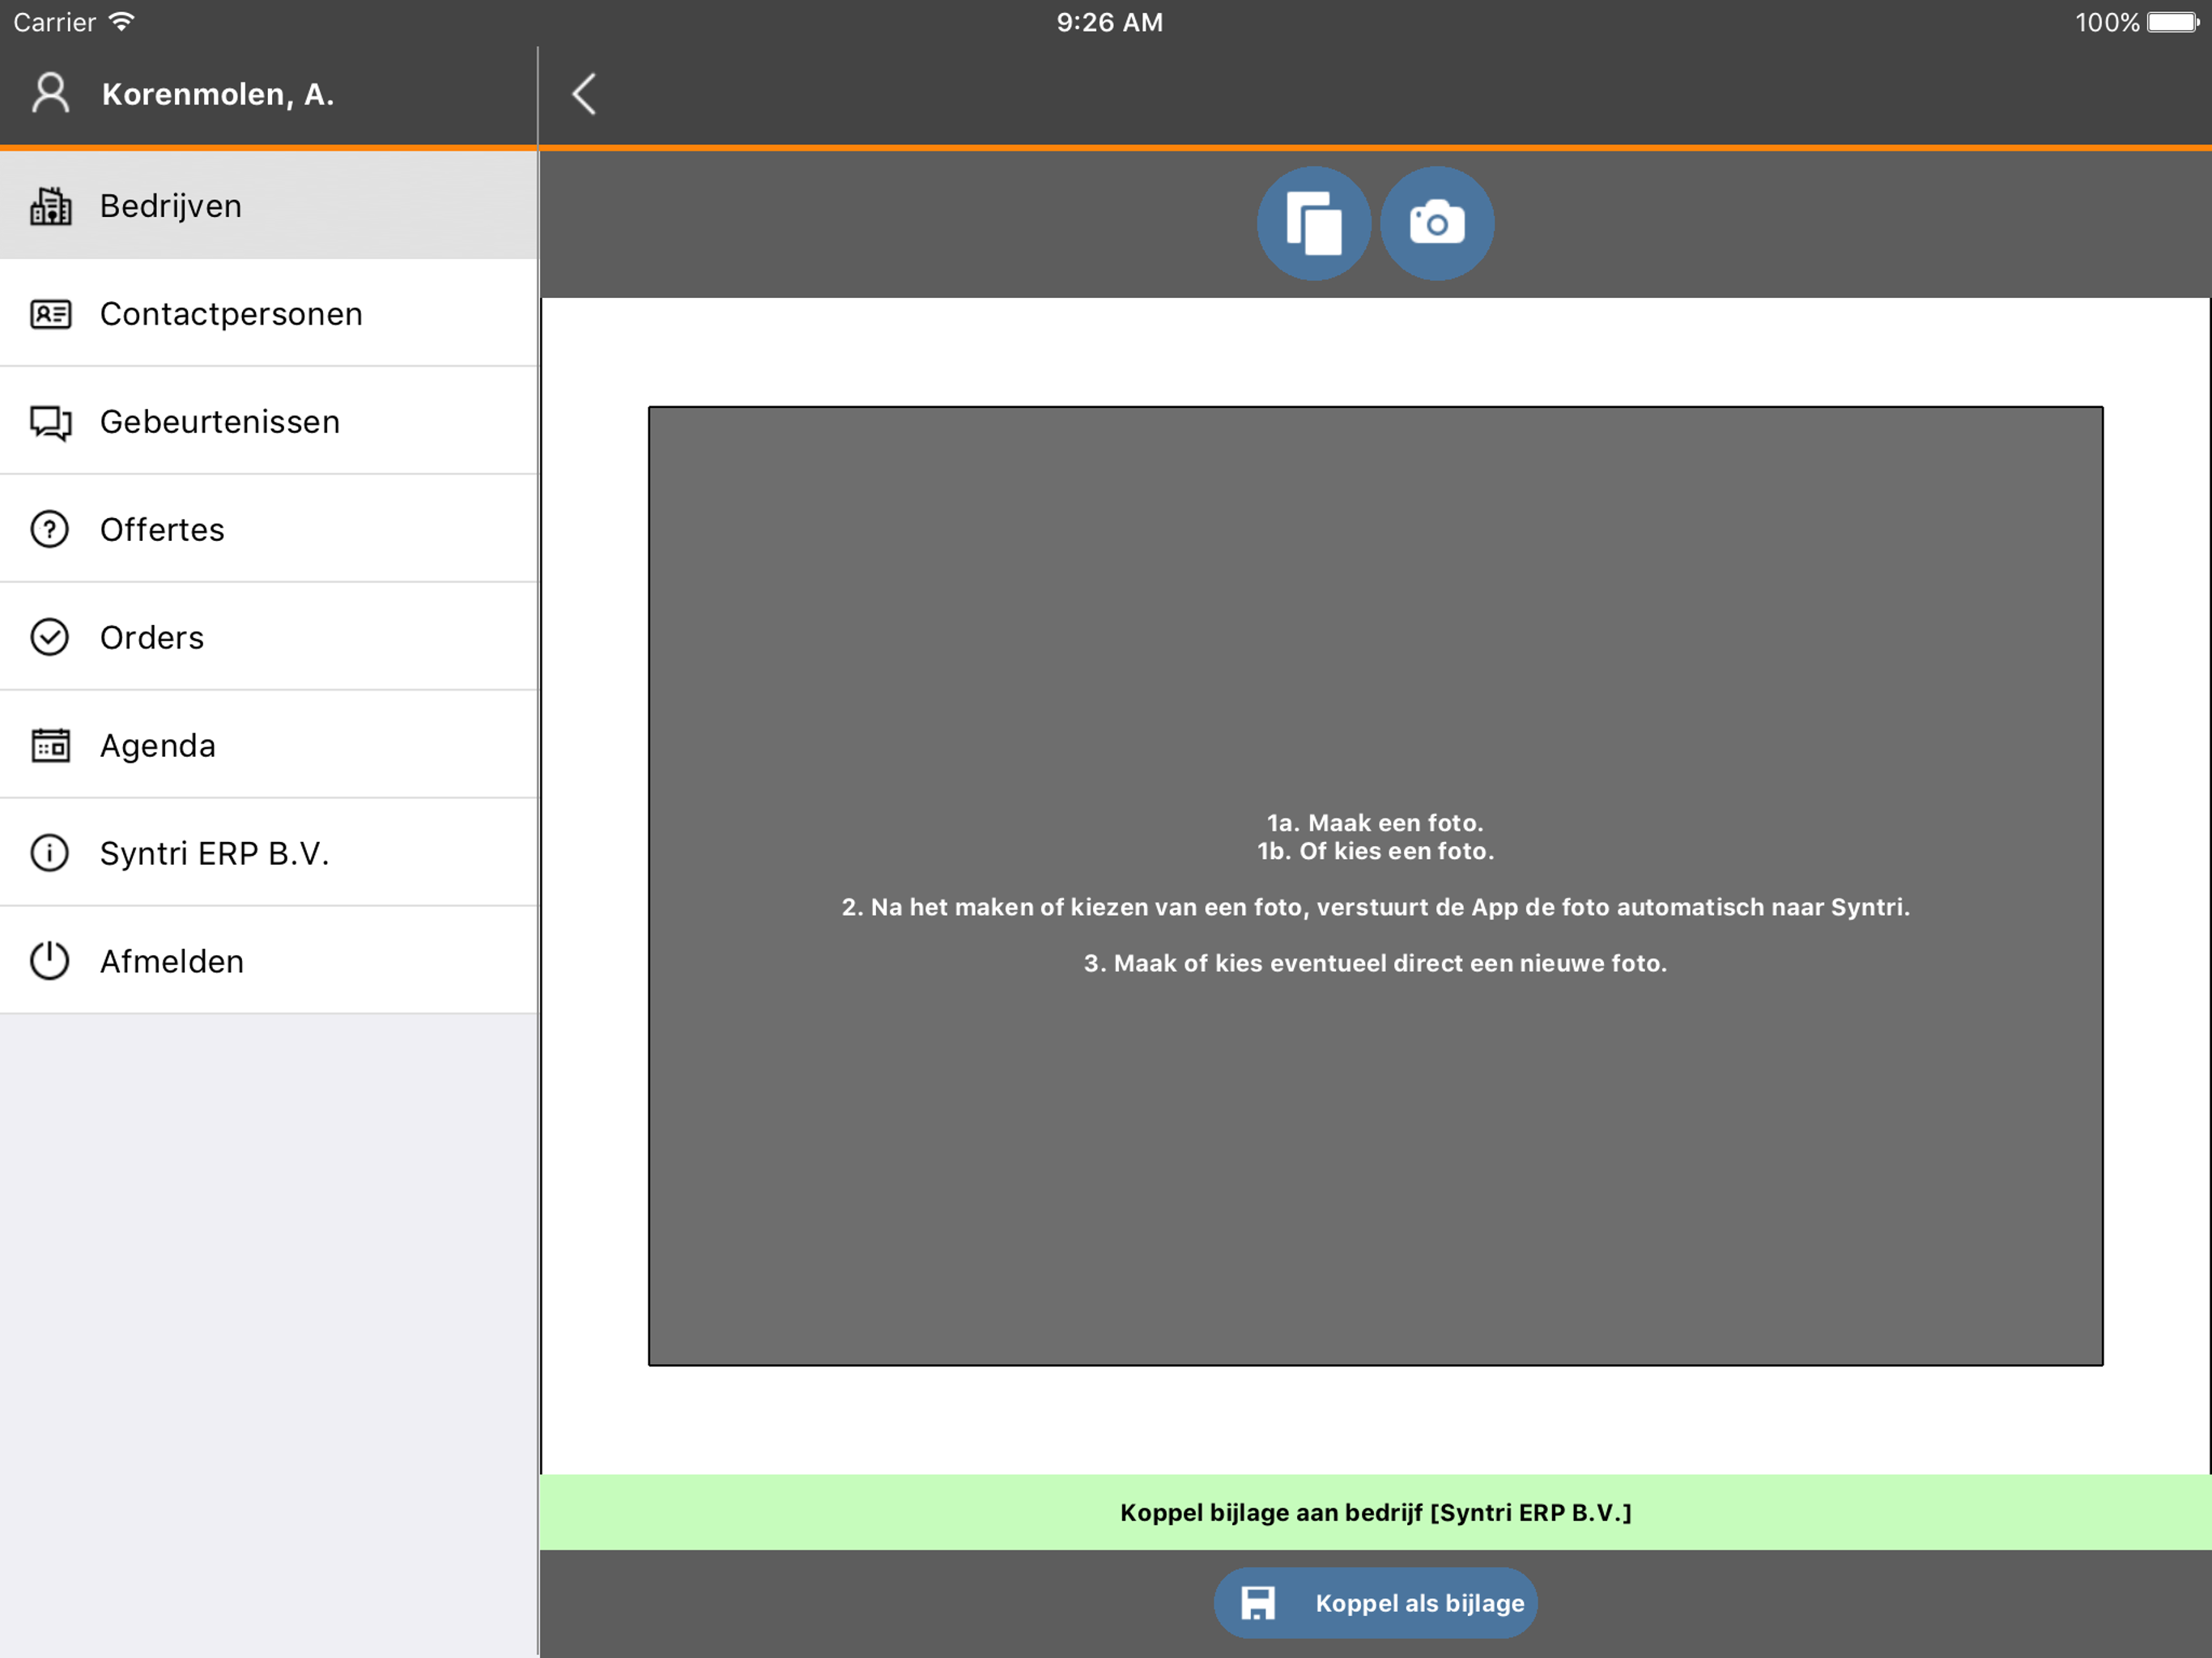Click the Orders checkmark icon

(50, 637)
